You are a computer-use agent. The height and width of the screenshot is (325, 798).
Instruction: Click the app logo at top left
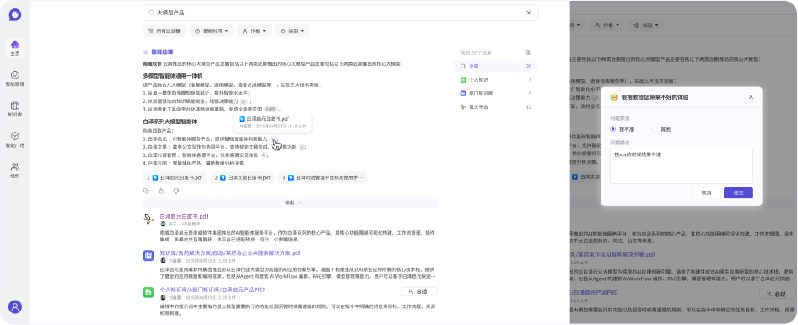tap(14, 15)
